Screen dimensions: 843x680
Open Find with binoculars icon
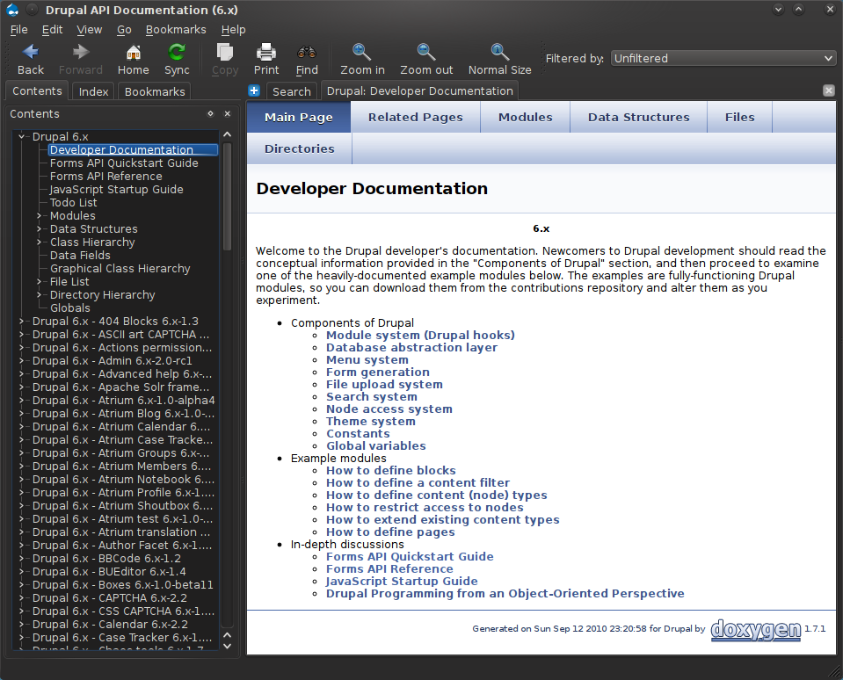[x=307, y=52]
